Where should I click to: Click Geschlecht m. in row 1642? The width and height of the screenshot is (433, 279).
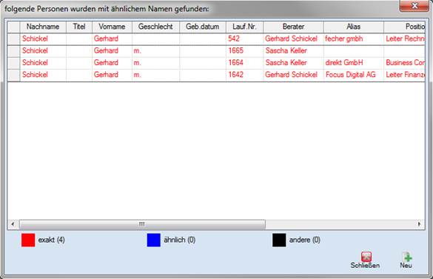pyautogui.click(x=155, y=75)
